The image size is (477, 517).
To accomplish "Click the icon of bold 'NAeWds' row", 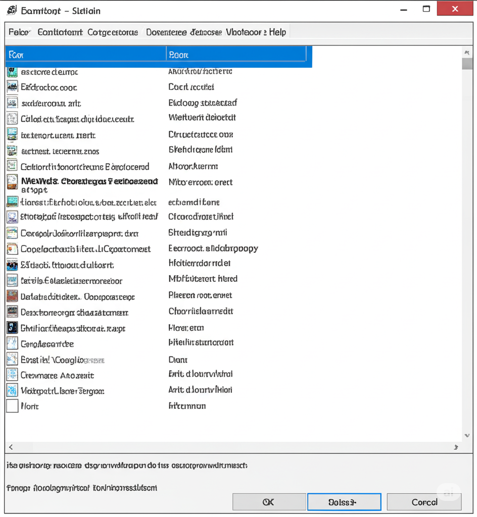I will 12,182.
